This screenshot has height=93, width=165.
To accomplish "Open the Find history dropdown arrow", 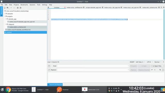I will (128, 66).
